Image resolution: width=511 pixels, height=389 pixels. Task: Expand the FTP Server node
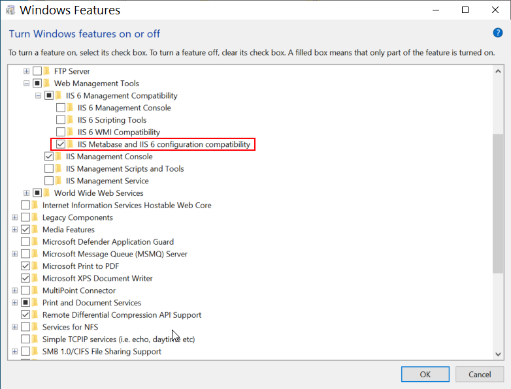coord(26,71)
